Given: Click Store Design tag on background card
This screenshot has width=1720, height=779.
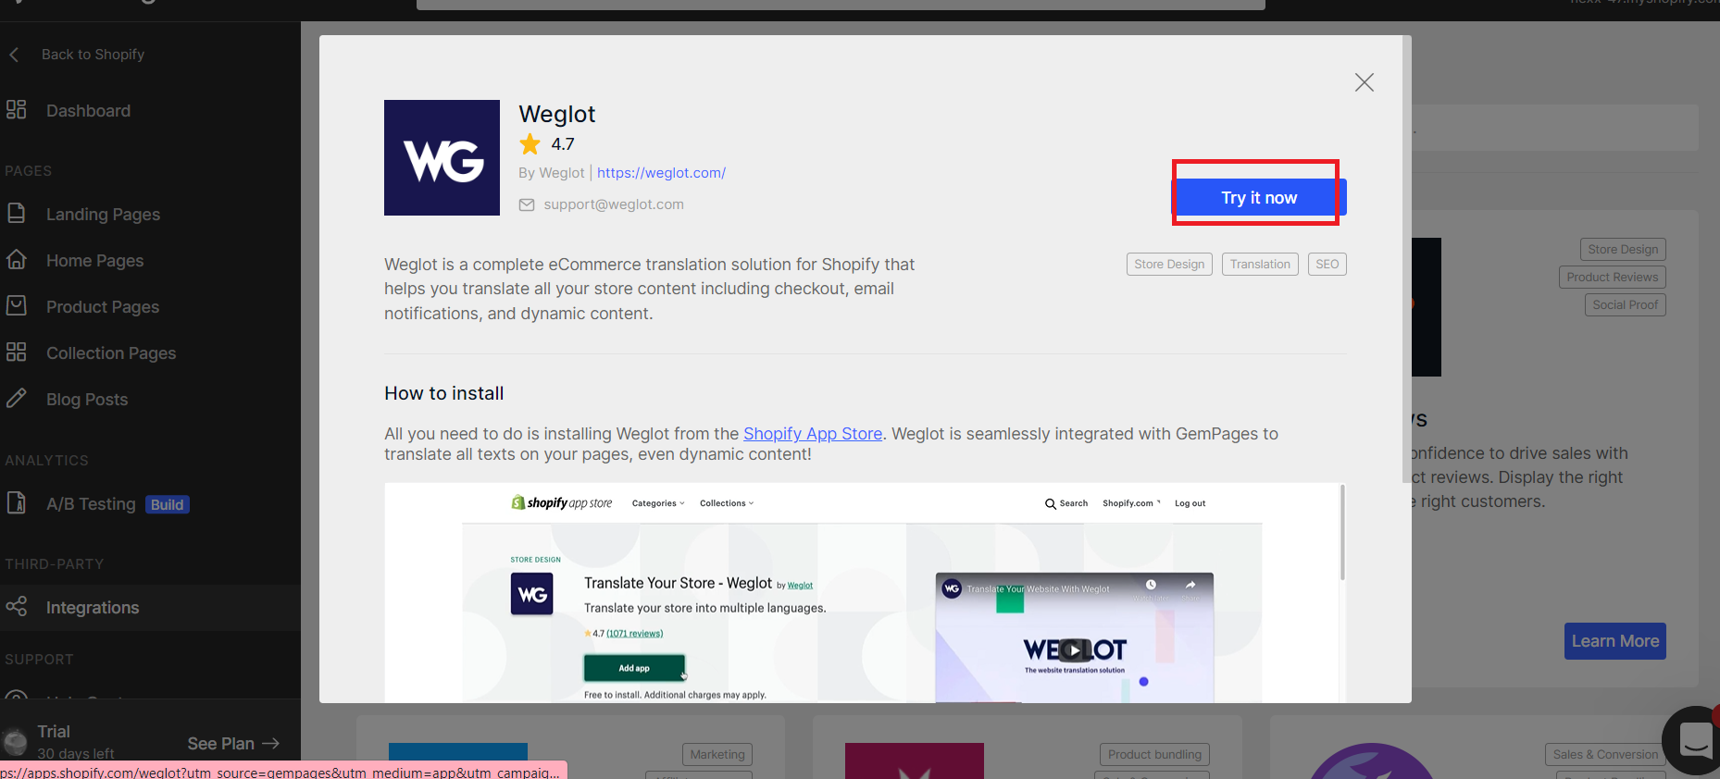Looking at the screenshot, I should pos(1623,250).
